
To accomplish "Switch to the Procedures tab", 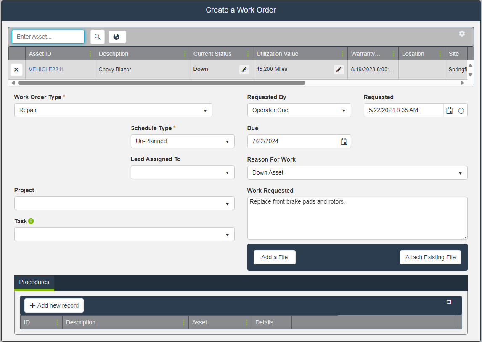I will [x=34, y=282].
